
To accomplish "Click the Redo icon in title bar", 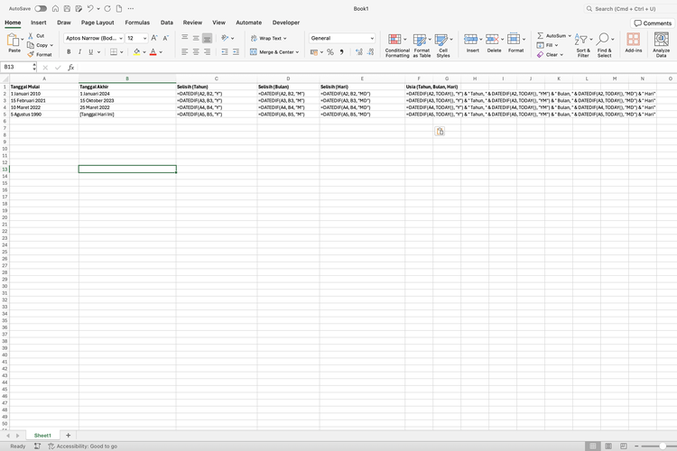I will pos(107,9).
